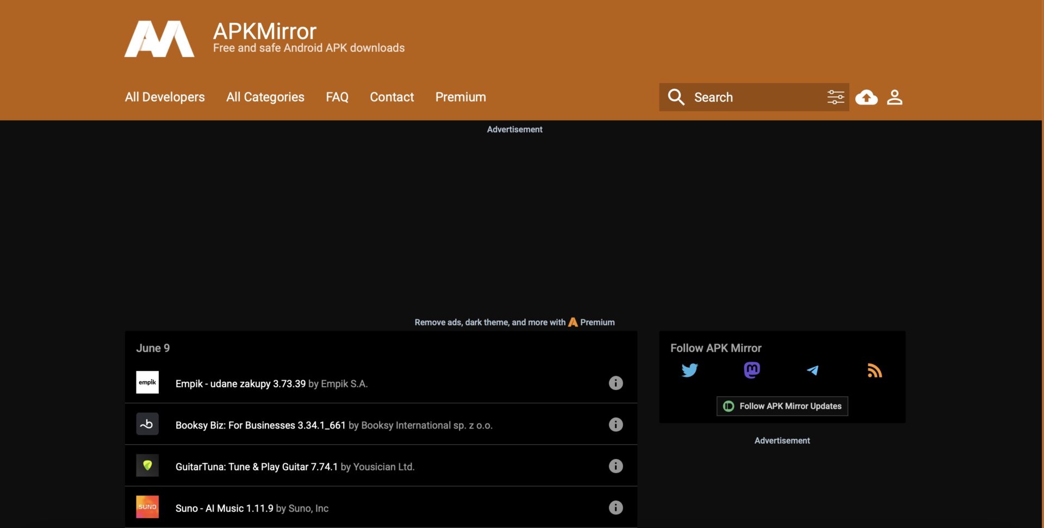This screenshot has height=528, width=1044.
Task: Go to the FAQ page
Action: (x=337, y=97)
